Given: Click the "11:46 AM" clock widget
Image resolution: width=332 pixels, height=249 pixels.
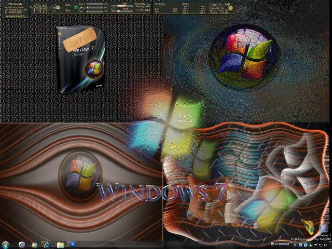Looking at the screenshot, I should point(143,10).
